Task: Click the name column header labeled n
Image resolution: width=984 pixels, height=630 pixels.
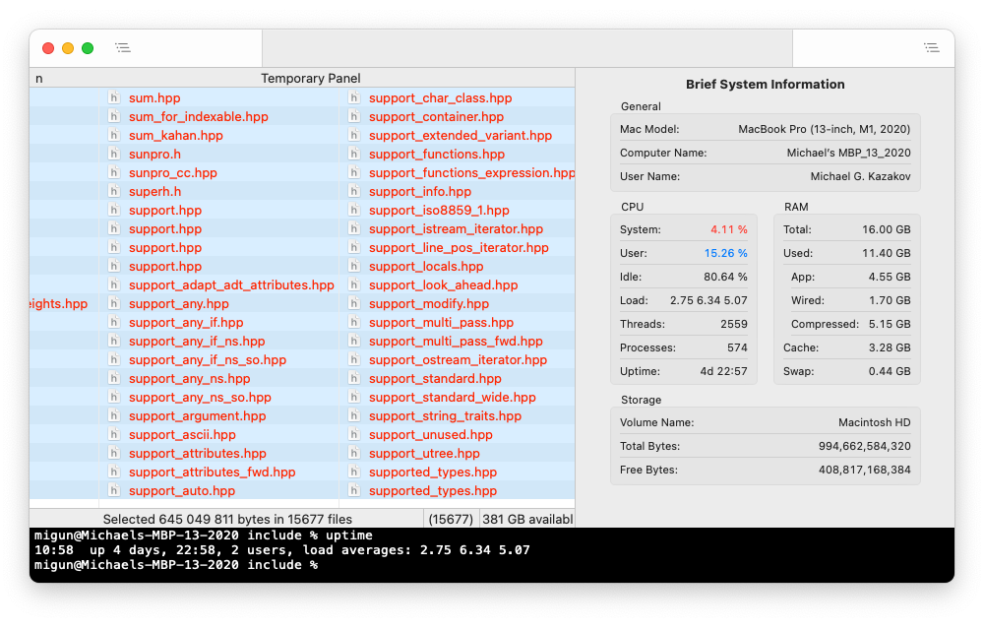Action: click(39, 78)
